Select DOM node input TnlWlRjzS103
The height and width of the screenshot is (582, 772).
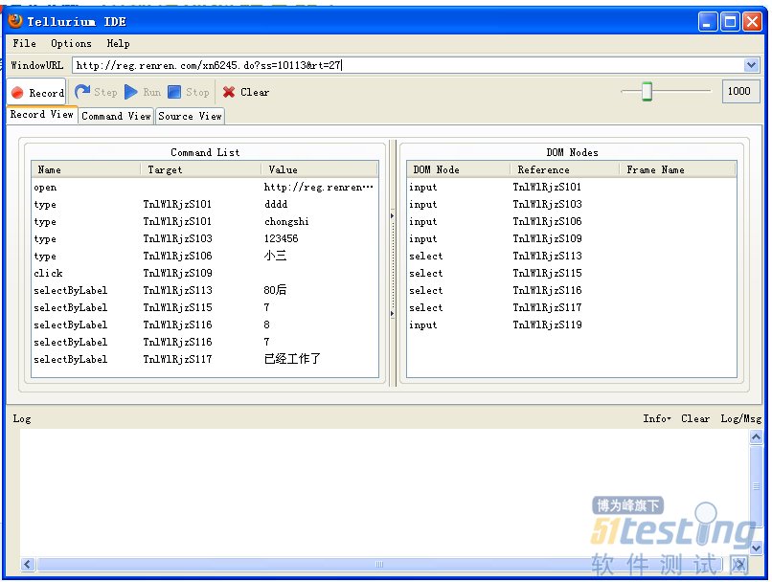(x=571, y=204)
